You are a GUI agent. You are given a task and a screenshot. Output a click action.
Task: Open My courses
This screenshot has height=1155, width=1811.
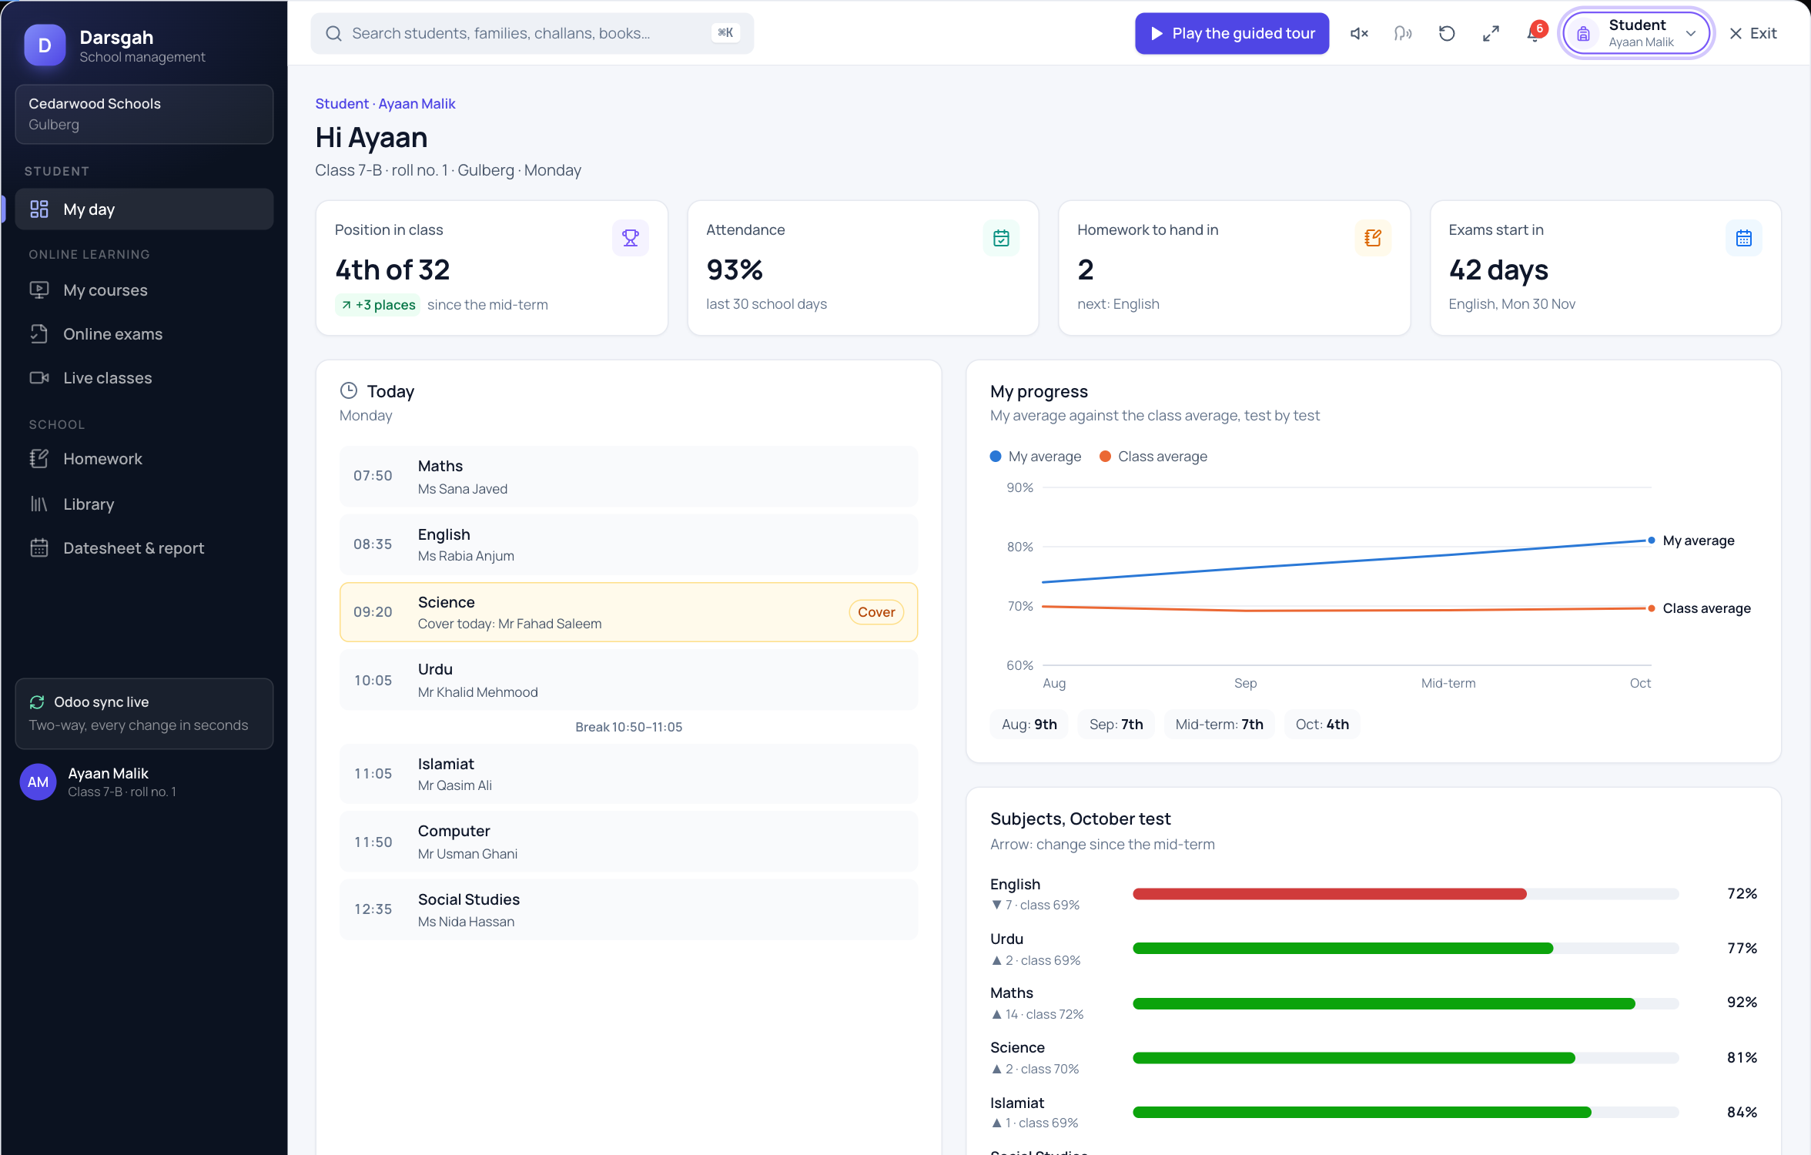click(144, 290)
